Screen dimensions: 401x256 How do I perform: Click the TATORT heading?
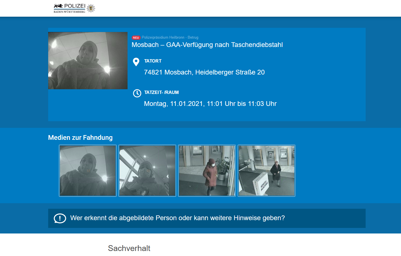click(153, 61)
